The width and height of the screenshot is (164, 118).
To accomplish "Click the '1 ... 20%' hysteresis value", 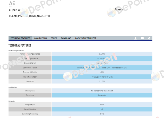I will click(102, 81).
